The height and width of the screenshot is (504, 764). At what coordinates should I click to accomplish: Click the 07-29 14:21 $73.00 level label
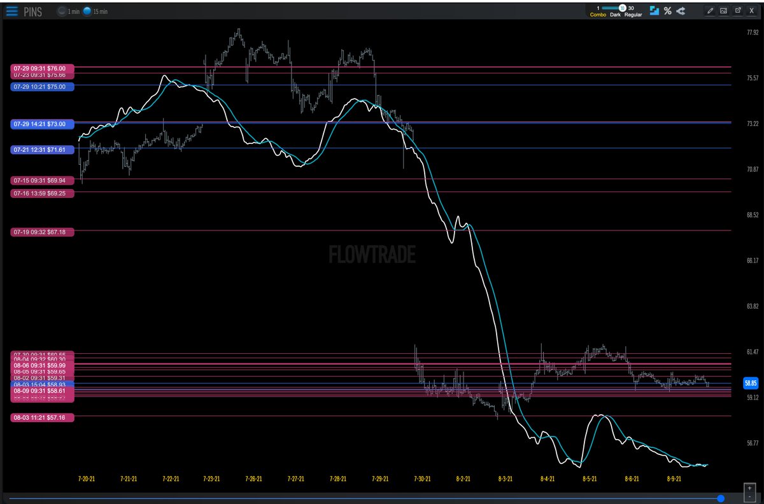pos(43,123)
